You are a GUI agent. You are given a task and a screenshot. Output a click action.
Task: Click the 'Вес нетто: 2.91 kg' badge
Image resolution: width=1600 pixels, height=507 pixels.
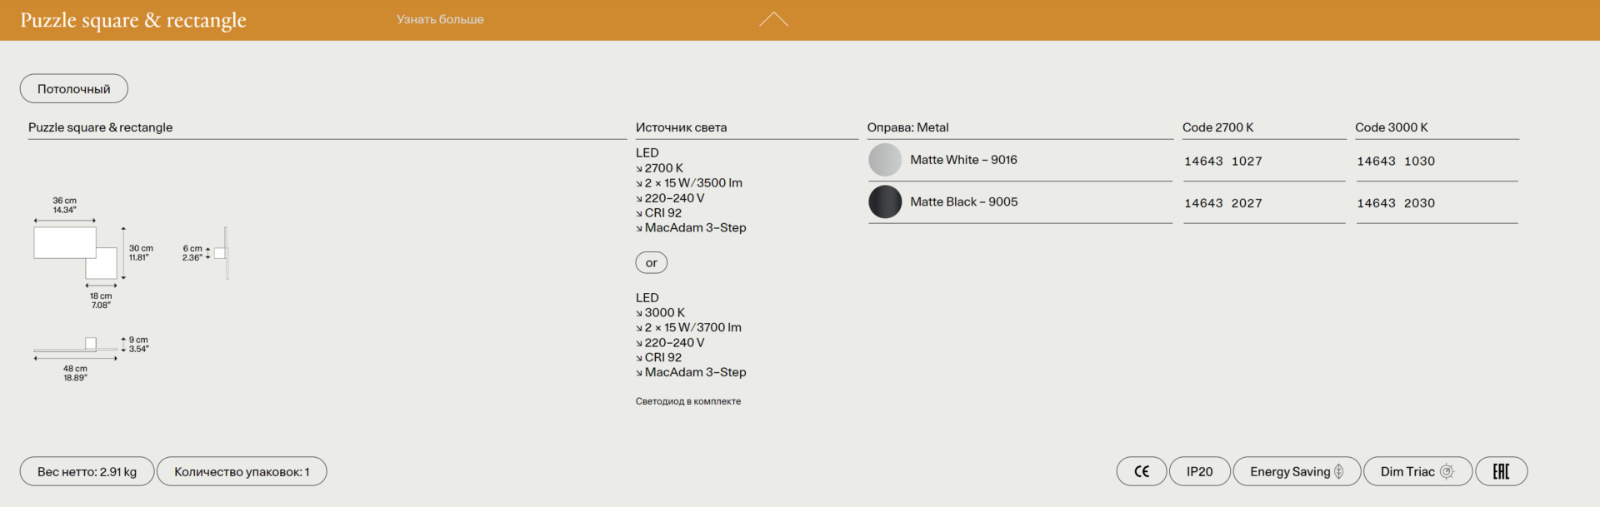click(x=87, y=471)
